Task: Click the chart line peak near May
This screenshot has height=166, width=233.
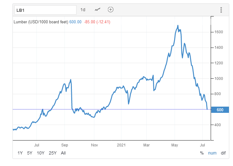Action: [x=178, y=25]
